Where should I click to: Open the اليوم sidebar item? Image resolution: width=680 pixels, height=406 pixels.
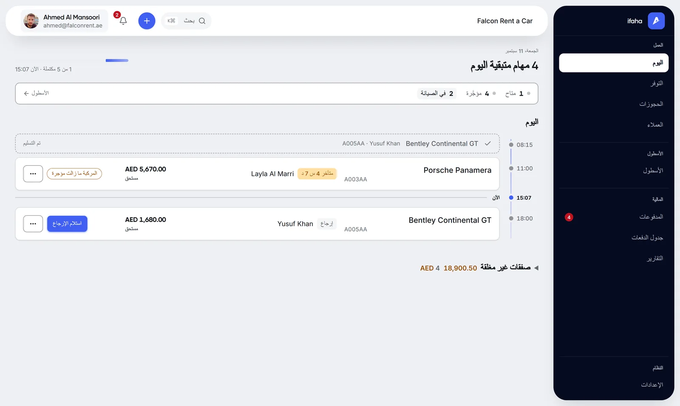click(x=614, y=63)
